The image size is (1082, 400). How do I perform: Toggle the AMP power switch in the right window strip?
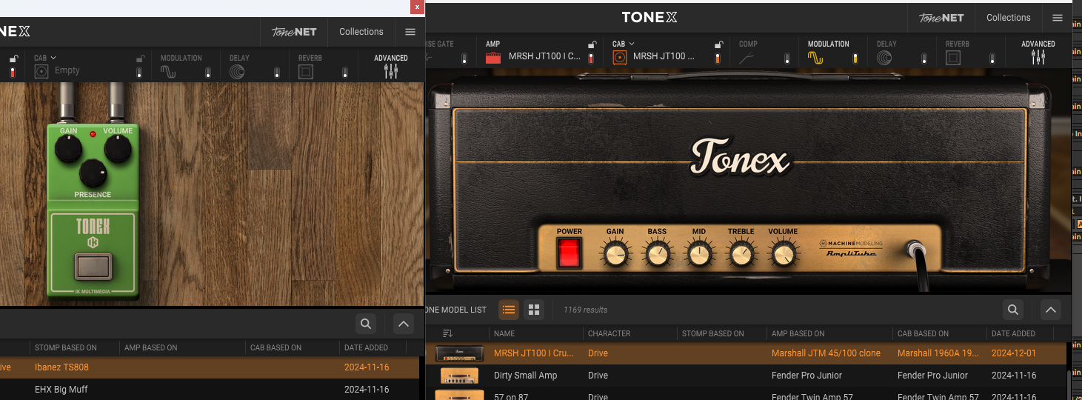coord(591,59)
